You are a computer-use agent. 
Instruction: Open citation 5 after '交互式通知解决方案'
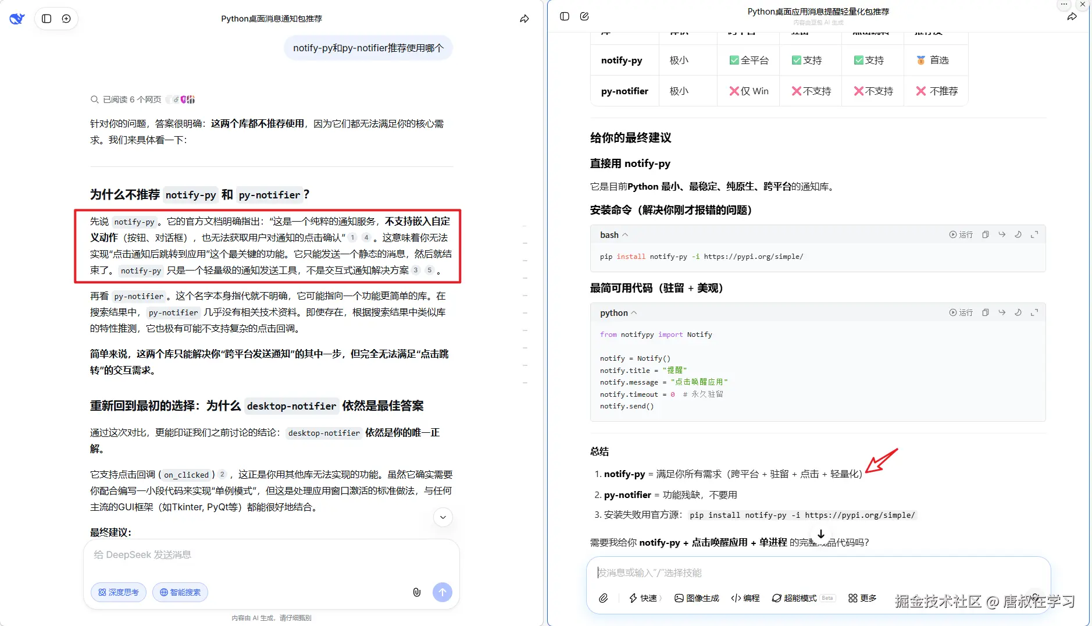click(430, 270)
